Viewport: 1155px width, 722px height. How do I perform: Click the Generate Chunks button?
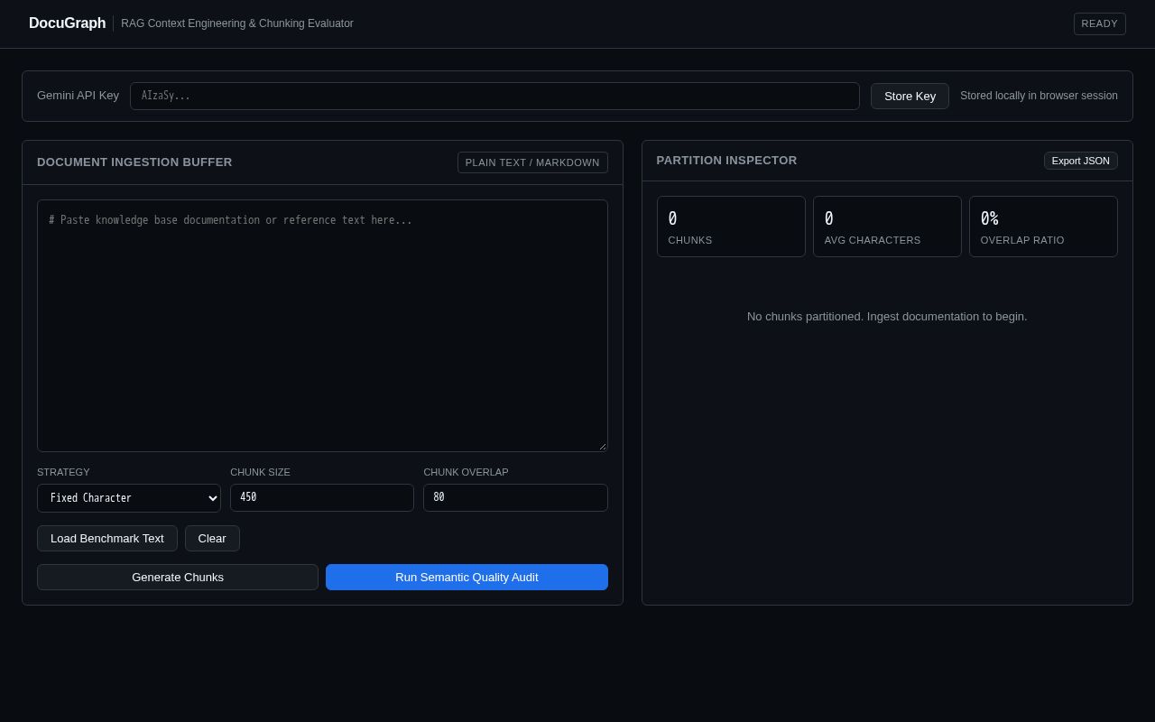pyautogui.click(x=178, y=578)
